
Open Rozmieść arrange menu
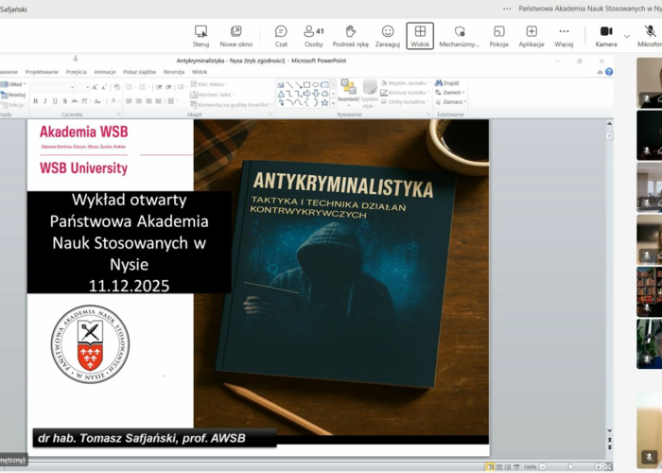tap(348, 92)
